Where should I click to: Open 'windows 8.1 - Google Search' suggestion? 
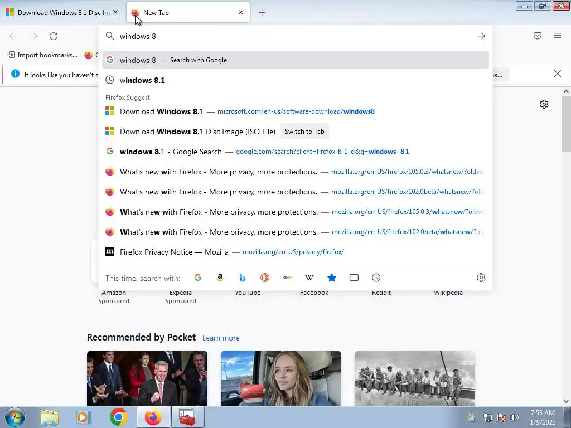pyautogui.click(x=296, y=152)
